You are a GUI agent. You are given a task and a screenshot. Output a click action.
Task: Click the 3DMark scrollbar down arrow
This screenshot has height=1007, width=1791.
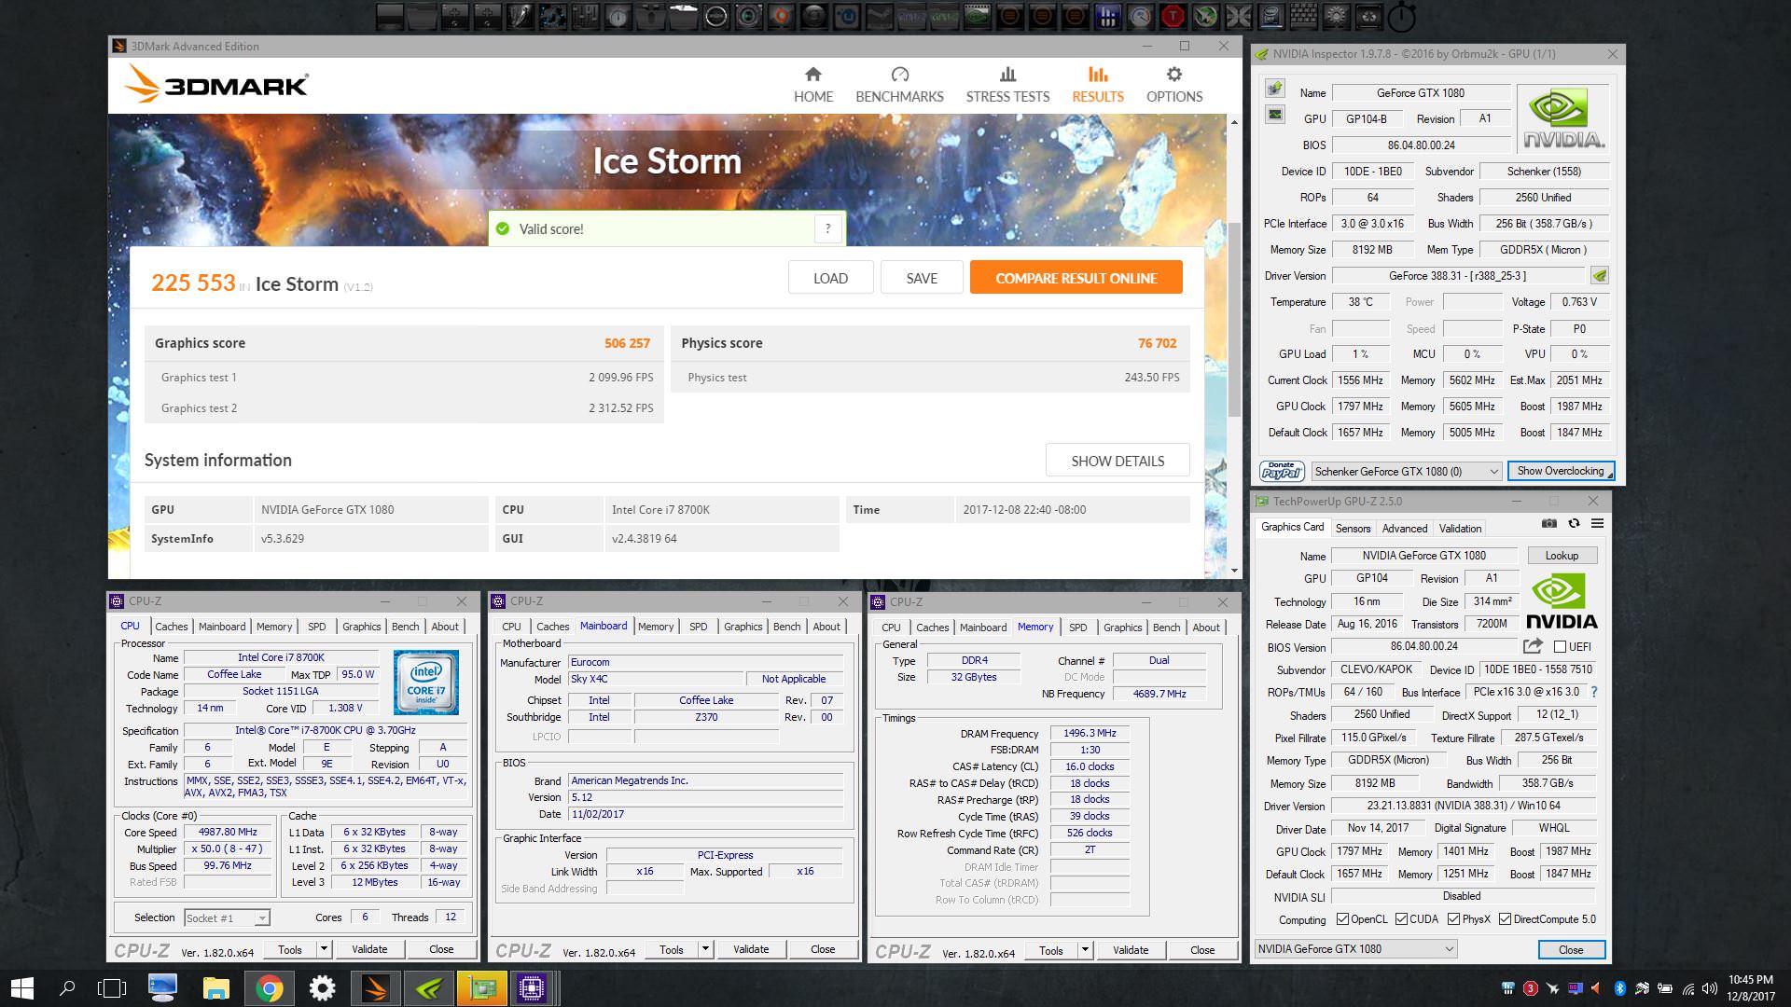click(1234, 571)
